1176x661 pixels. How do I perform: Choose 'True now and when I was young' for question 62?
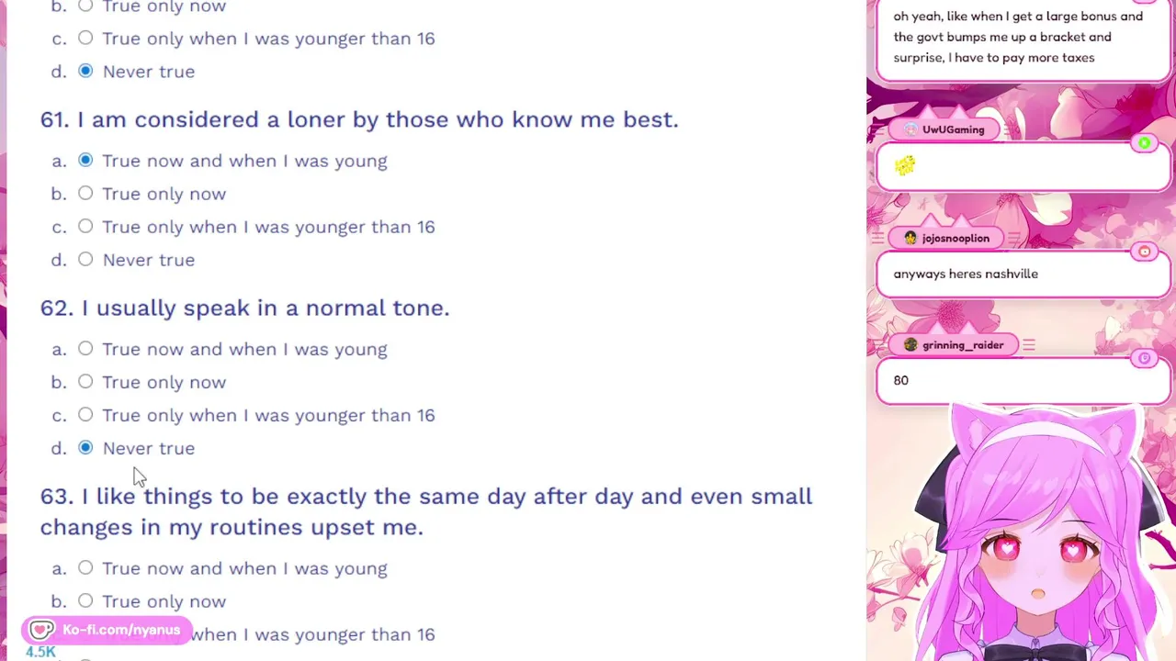pyautogui.click(x=85, y=349)
